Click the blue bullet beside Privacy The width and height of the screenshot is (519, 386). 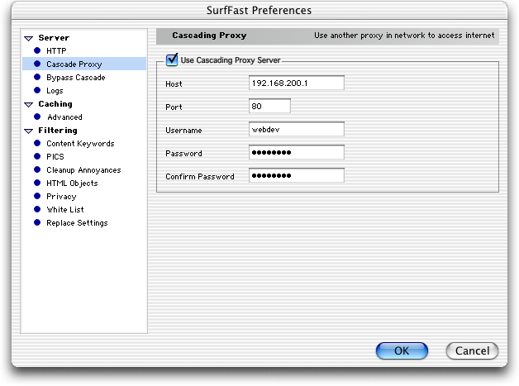(x=37, y=196)
